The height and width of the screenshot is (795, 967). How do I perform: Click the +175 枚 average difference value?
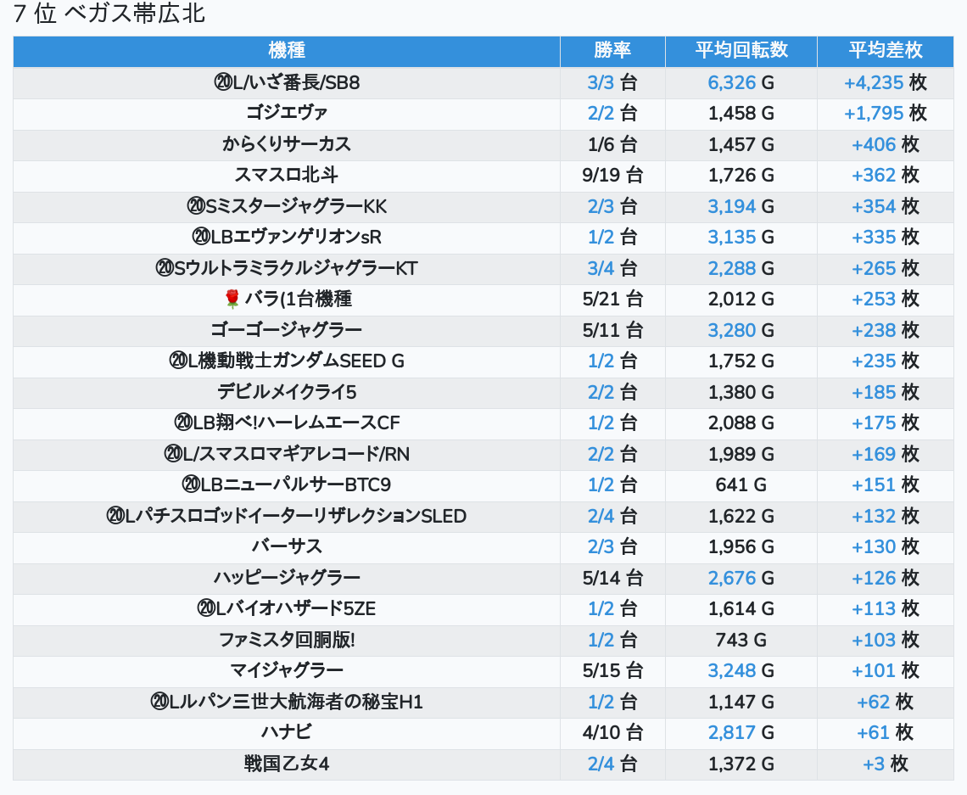point(886,423)
